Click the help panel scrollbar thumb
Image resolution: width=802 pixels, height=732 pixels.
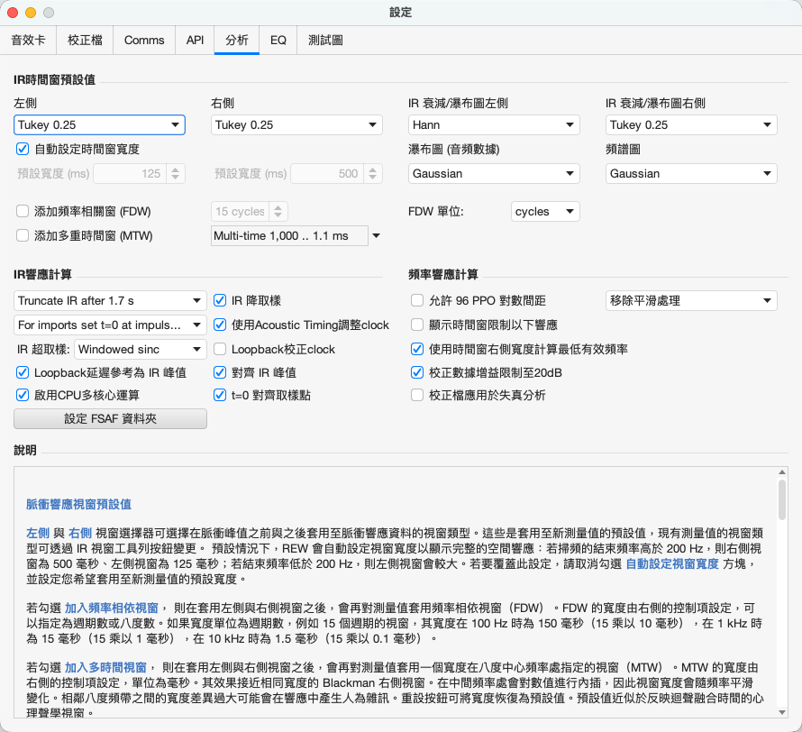(x=782, y=499)
